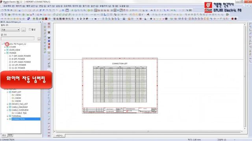Click the first green circle icon in top toolbar
Screen dimensions: 252x141
point(89,10)
